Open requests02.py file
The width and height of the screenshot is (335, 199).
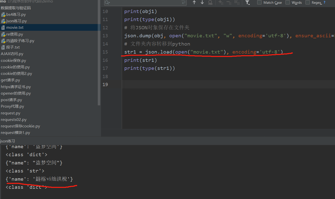pos(13,120)
